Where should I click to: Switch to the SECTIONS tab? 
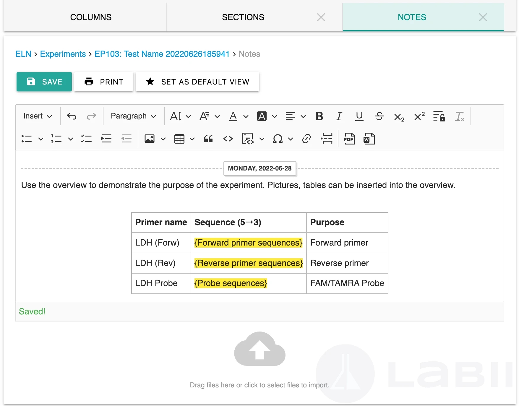tap(243, 17)
